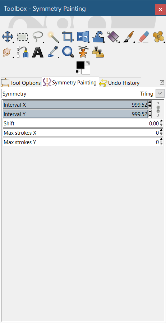This screenshot has height=323, width=166.
Task: Increase the Max strokes X value
Action: click(x=161, y=131)
